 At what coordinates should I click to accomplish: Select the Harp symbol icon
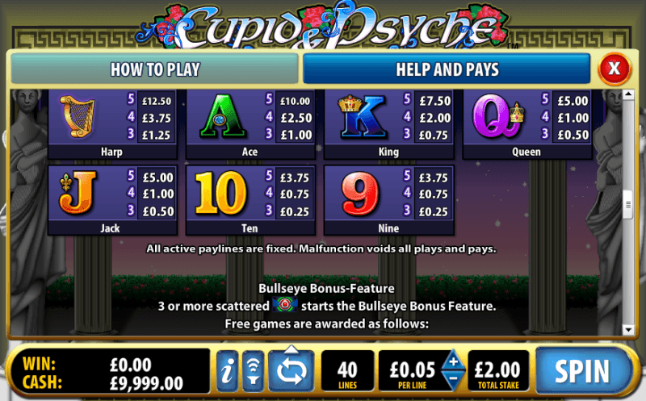tap(78, 116)
